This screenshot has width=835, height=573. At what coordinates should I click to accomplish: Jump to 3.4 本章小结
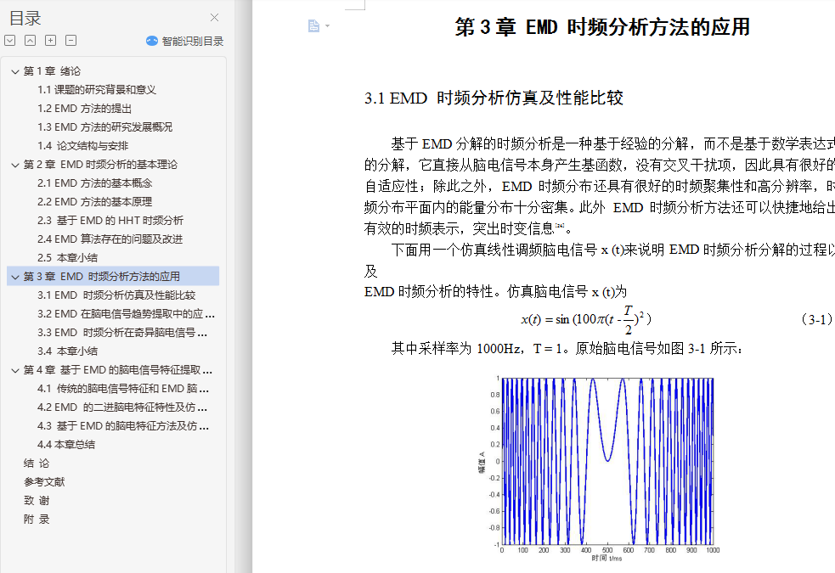[x=68, y=351]
